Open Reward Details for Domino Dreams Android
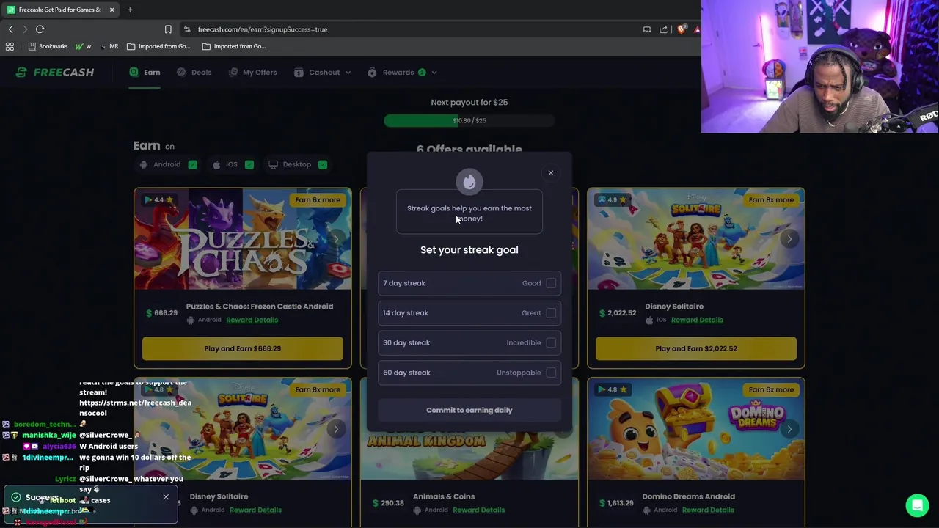The height and width of the screenshot is (528, 939). point(708,510)
